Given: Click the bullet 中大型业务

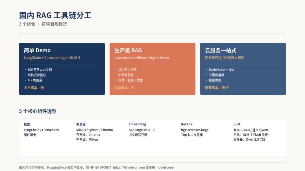Looking at the screenshot, I should point(126,75).
